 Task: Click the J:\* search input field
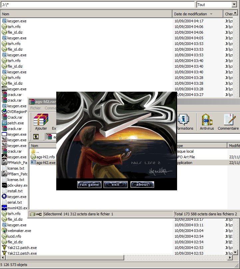pyautogui.click(x=98, y=5)
